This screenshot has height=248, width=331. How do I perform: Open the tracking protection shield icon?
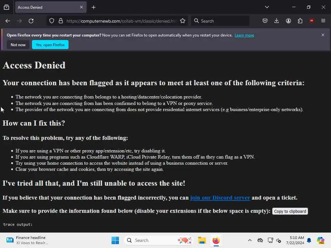coord(52,21)
